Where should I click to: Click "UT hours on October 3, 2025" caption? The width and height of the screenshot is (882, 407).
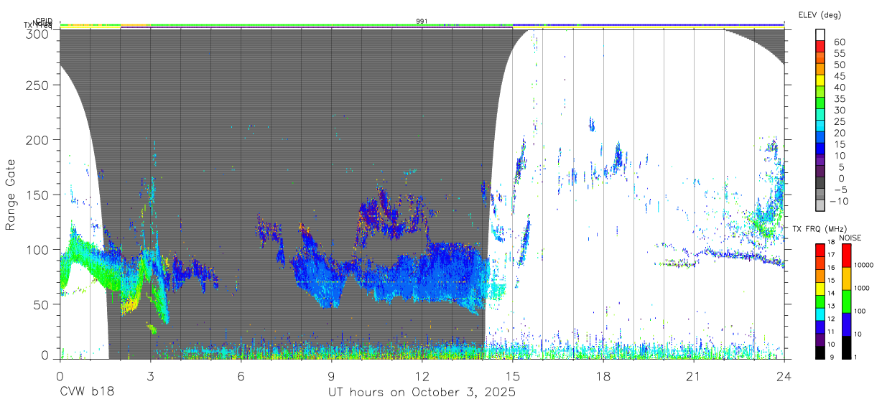tap(422, 393)
